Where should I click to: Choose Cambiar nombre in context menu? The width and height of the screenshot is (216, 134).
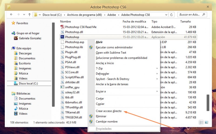tap(107, 122)
